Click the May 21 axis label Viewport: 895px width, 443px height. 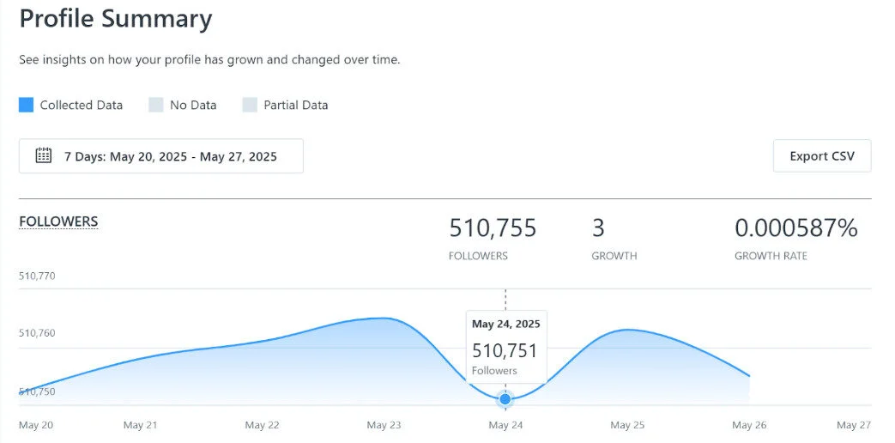pos(141,425)
